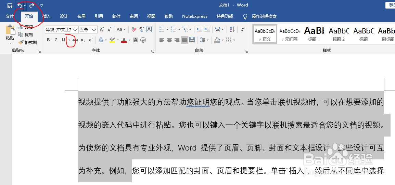
Task: Open the Clipboard (剪贴板) pane launcher
Action: (39, 51)
